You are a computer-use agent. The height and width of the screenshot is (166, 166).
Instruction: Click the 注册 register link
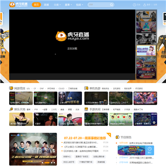coord(155,5)
